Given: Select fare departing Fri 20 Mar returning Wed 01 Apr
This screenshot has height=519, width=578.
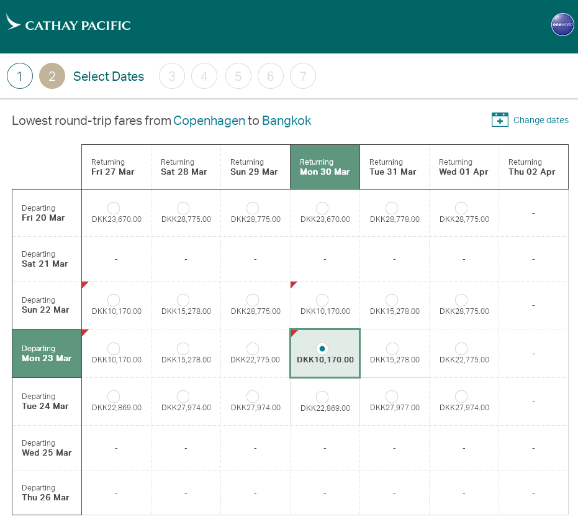Looking at the screenshot, I should pos(461,208).
